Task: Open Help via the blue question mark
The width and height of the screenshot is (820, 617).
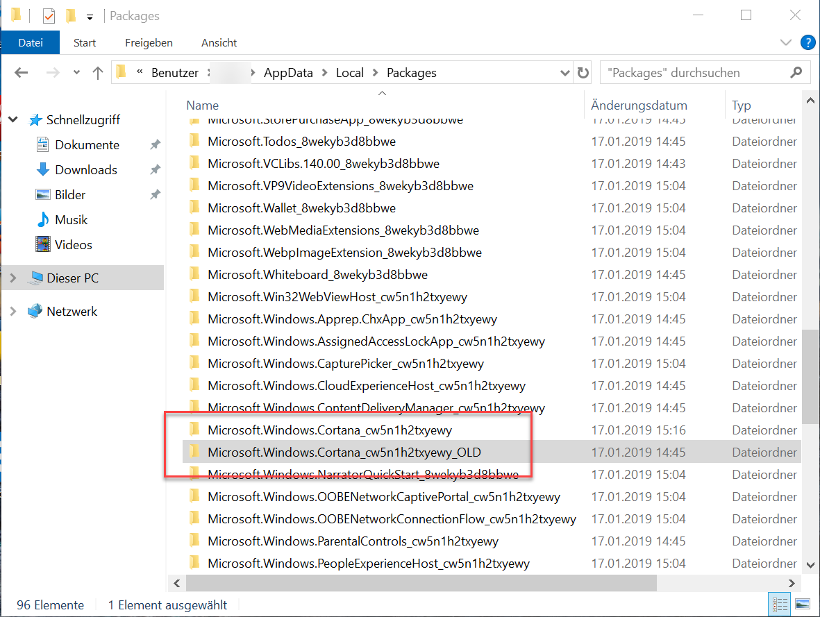Action: [808, 42]
